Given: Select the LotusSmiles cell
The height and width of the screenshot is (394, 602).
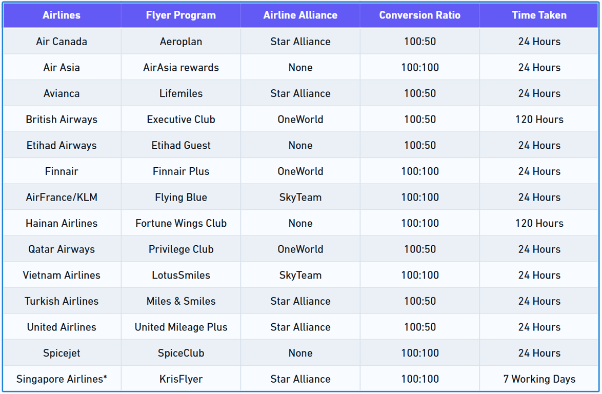Looking at the screenshot, I should click(x=180, y=275).
